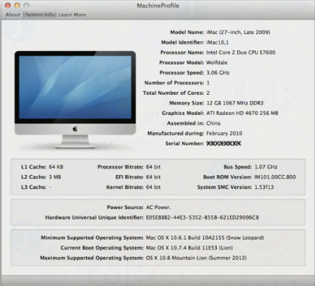The height and width of the screenshot is (286, 315).
Task: Click the EFI Bitrate value 64 bit
Action: tap(153, 177)
